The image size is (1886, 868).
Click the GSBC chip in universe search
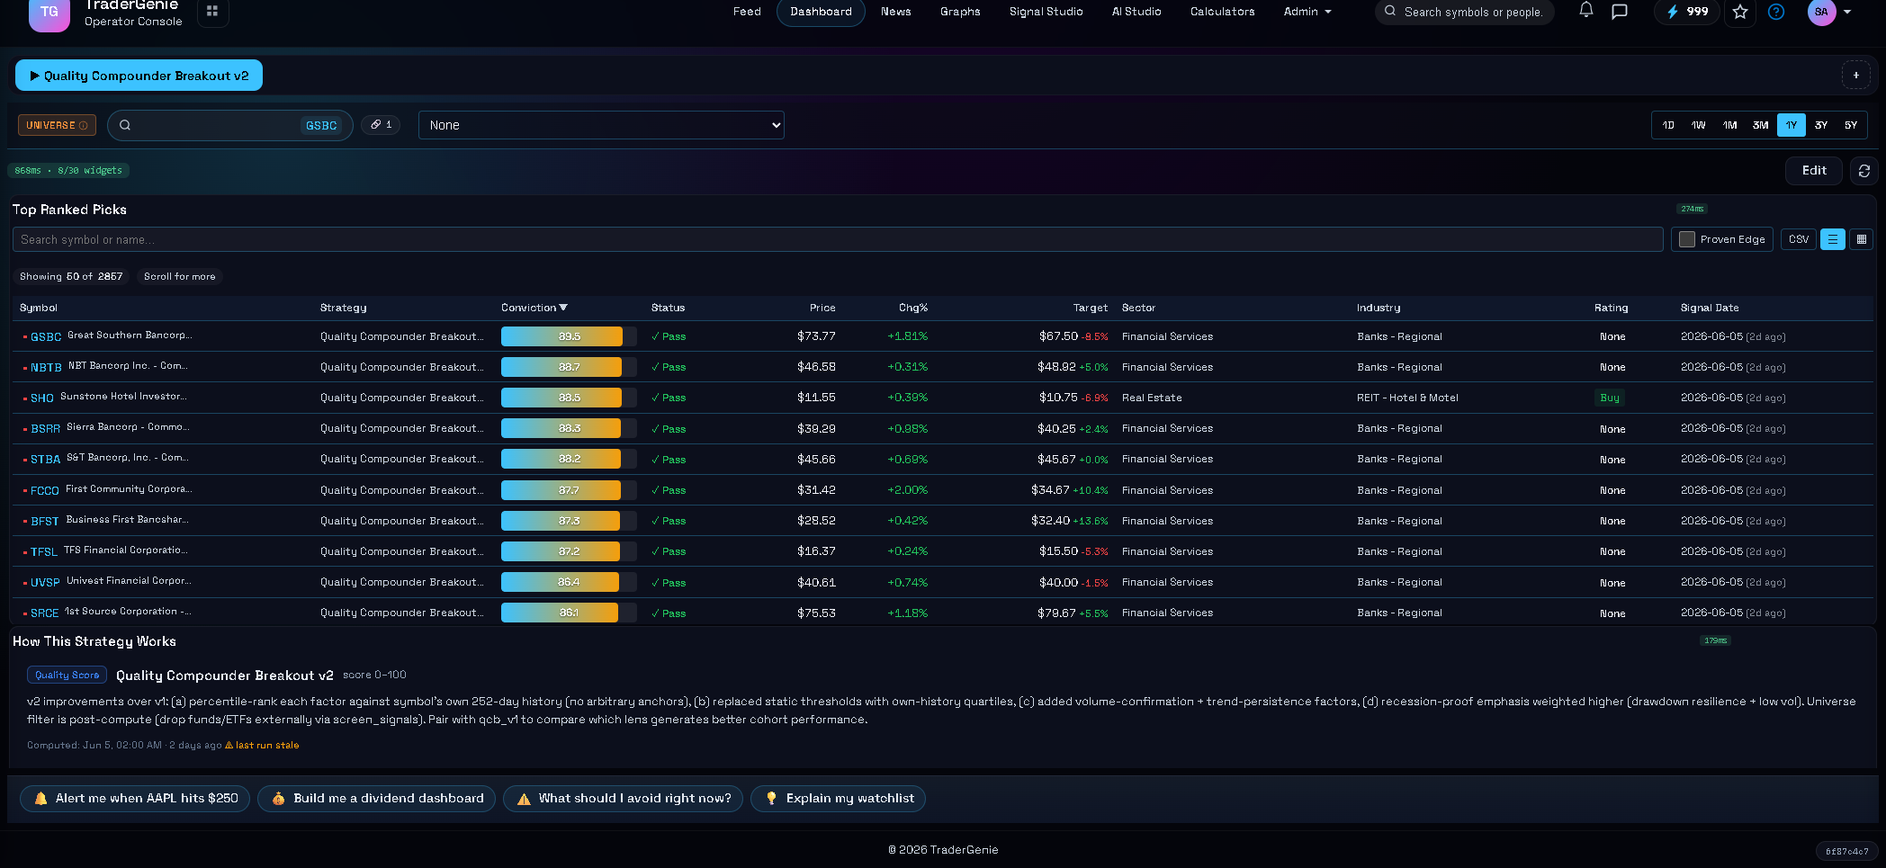pyautogui.click(x=321, y=126)
